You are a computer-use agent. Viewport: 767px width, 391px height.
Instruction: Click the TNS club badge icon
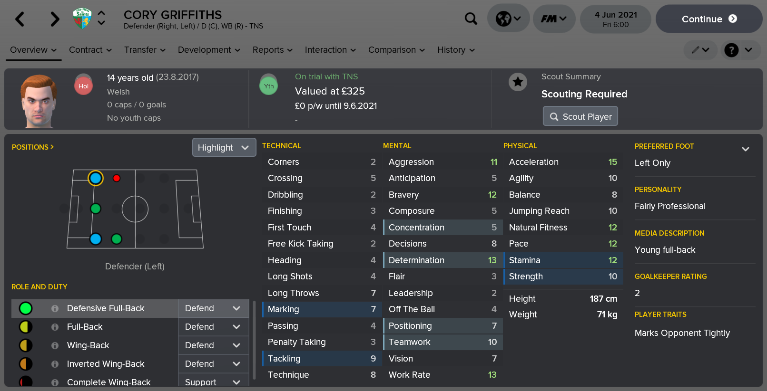(82, 19)
